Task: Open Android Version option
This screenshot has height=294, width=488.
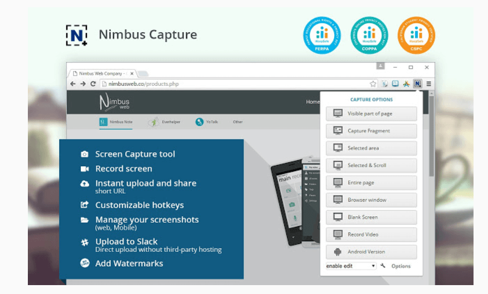Action: tap(371, 252)
